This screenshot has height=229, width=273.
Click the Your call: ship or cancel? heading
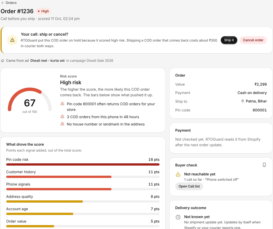(x=44, y=34)
